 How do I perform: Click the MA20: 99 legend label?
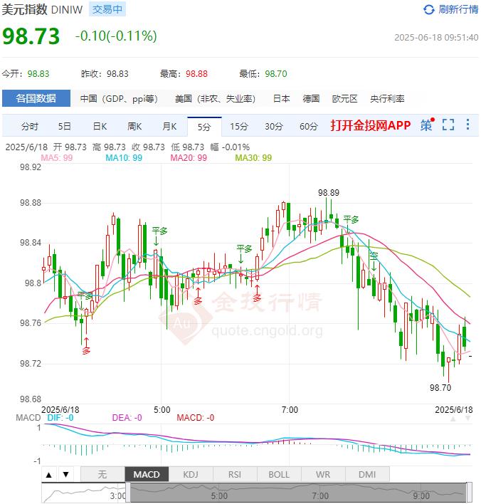189,158
